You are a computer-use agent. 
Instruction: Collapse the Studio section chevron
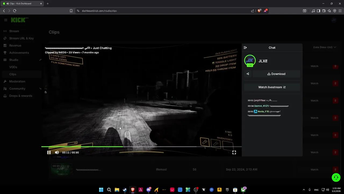point(41,60)
